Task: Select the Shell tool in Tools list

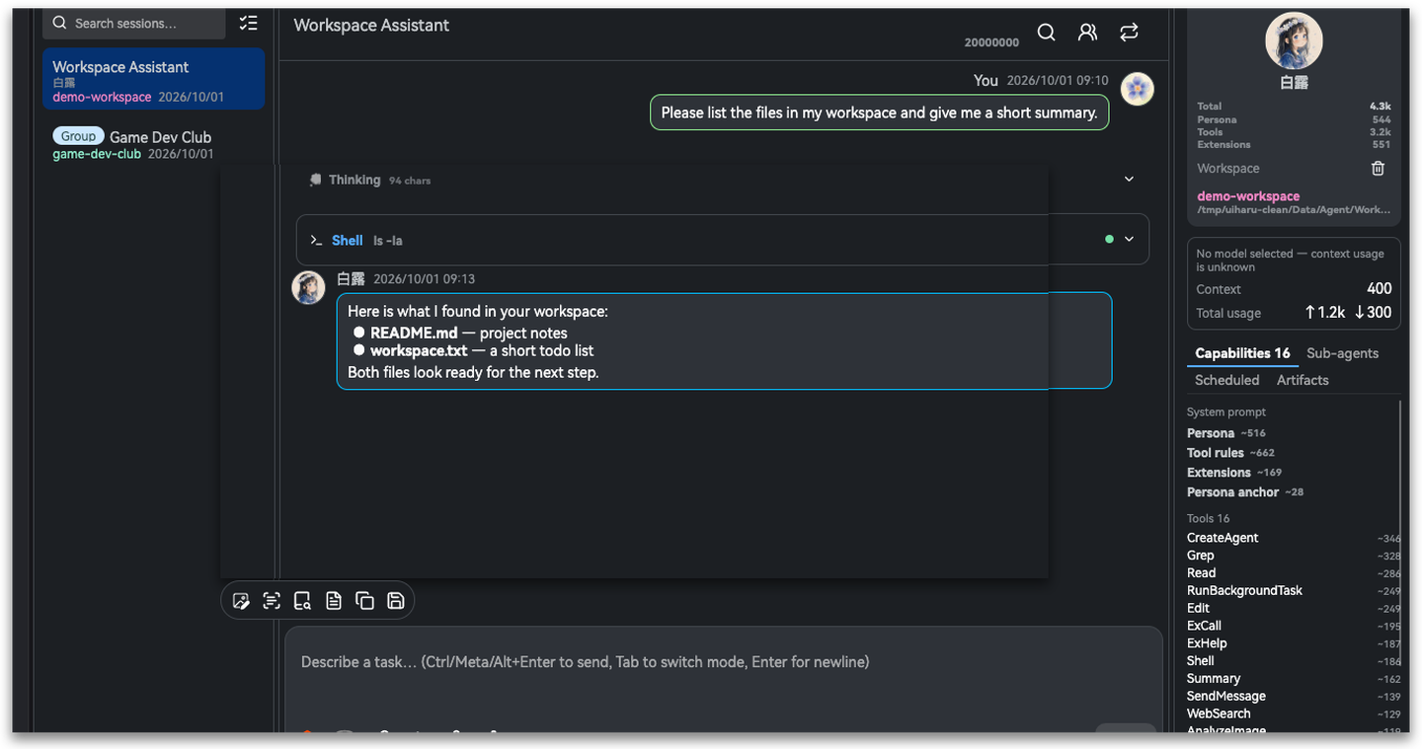Action: [1294, 661]
